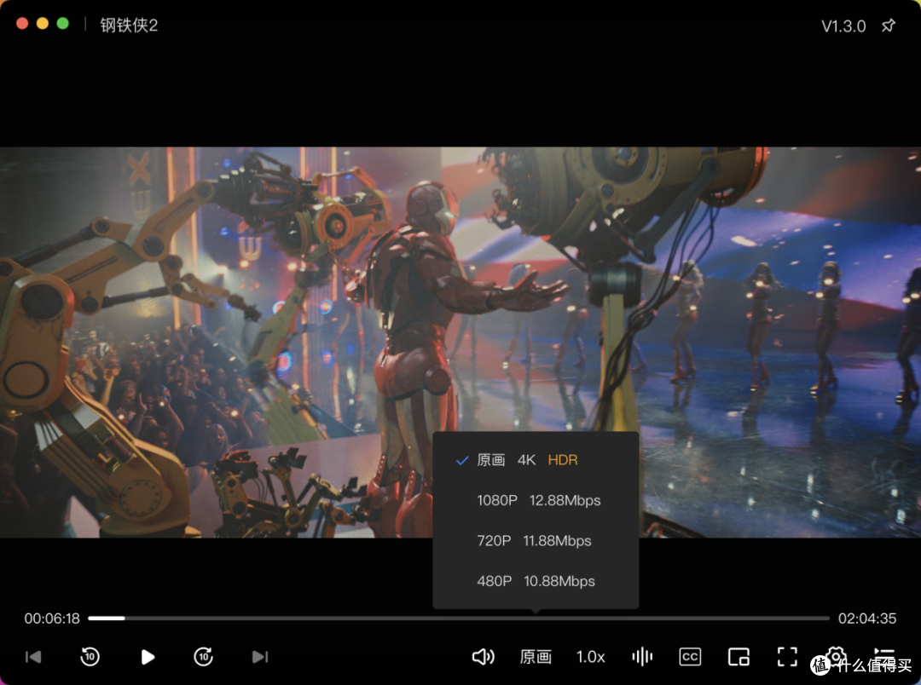Click the total duration 02:04:35
921x685 pixels.
[x=867, y=618]
